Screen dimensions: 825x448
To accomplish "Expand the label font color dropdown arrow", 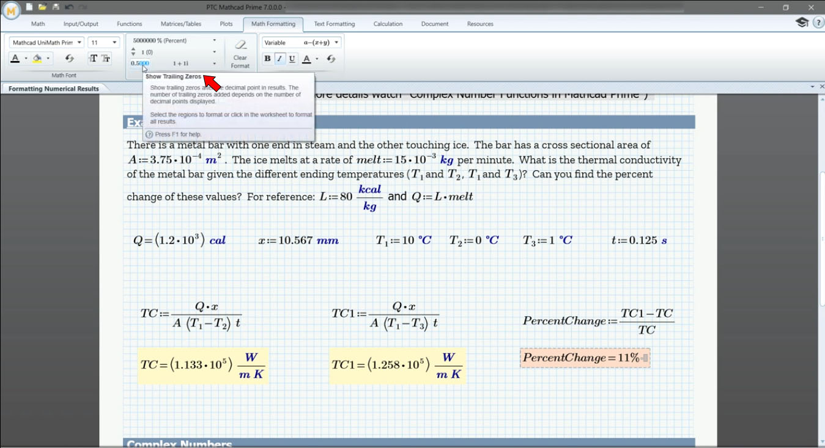I will click(317, 59).
